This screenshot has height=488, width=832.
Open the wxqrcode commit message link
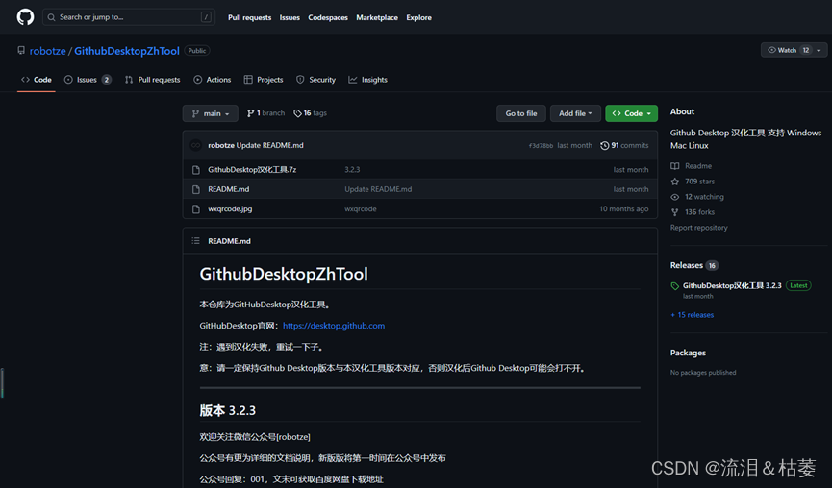(361, 208)
